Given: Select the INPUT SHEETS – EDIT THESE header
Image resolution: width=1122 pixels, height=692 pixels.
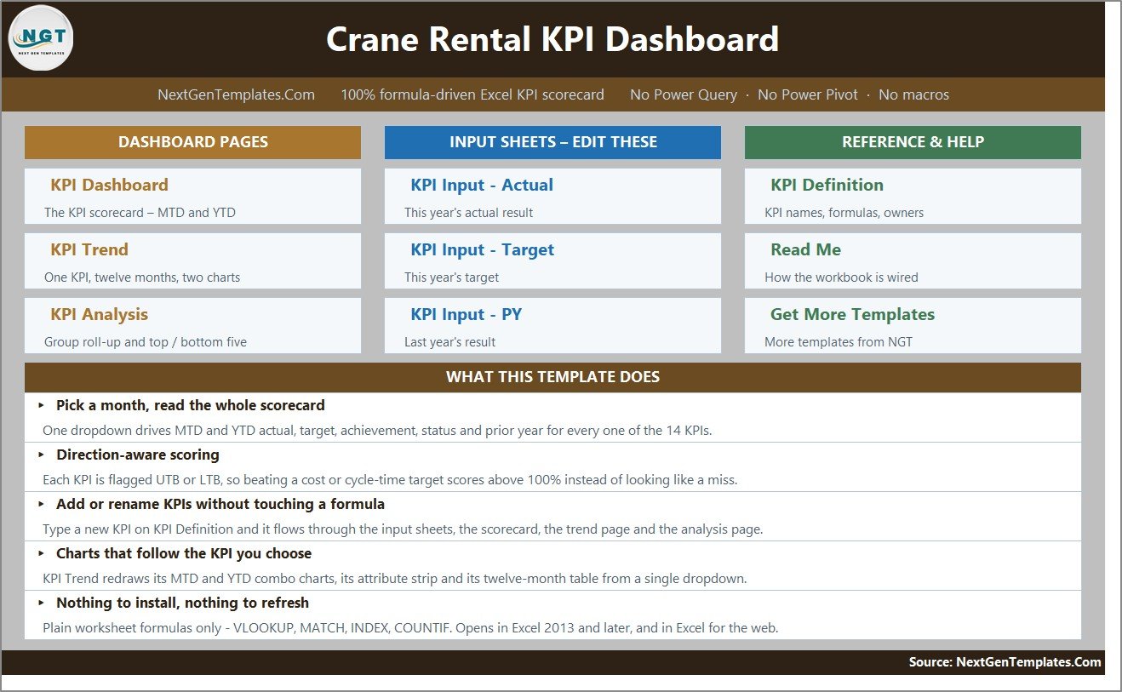Looking at the screenshot, I should 552,142.
